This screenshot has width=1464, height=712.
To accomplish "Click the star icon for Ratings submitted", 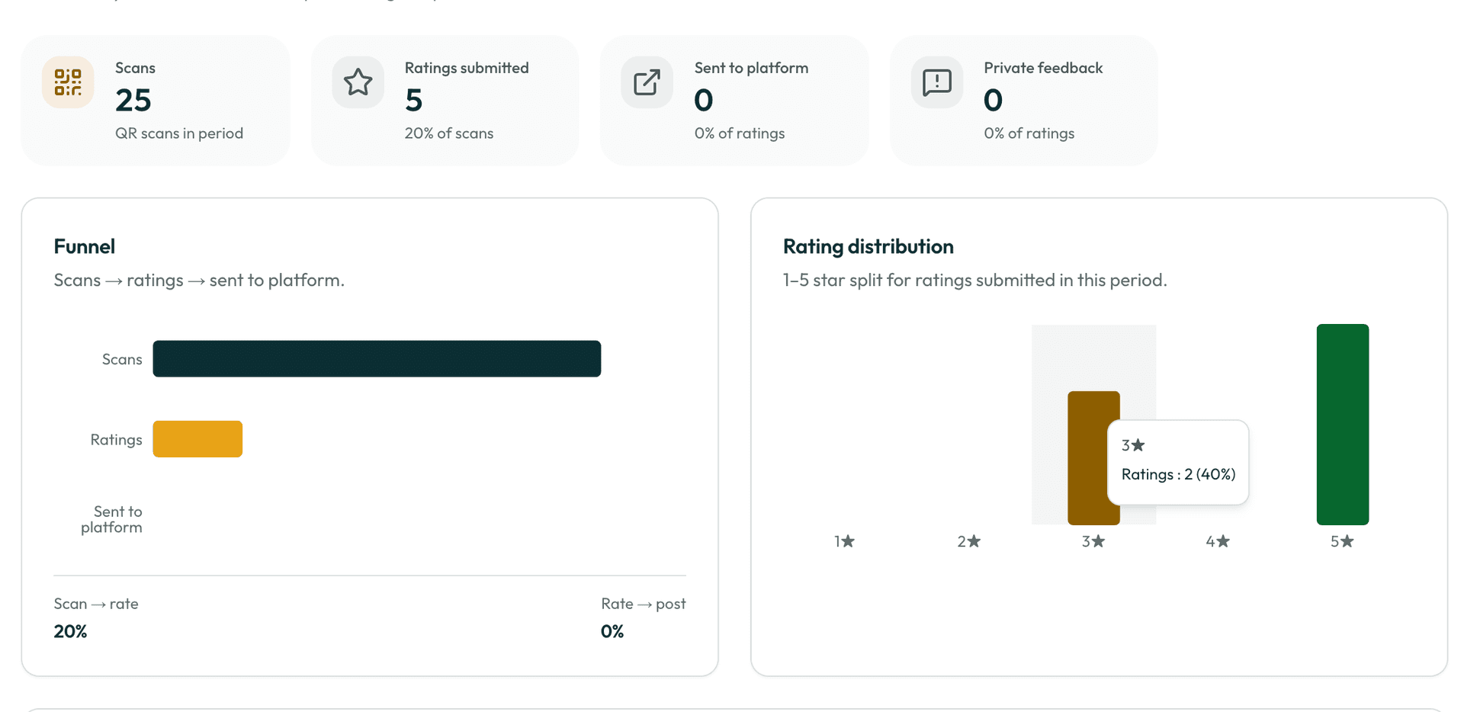I will tap(358, 82).
